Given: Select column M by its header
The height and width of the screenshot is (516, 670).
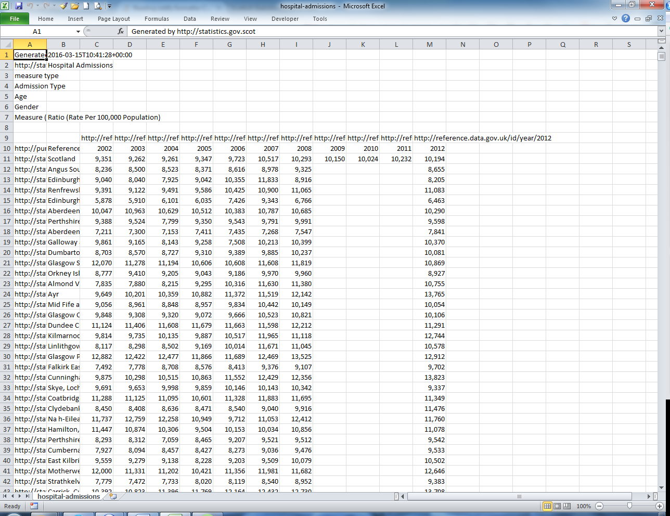Looking at the screenshot, I should pyautogui.click(x=429, y=45).
